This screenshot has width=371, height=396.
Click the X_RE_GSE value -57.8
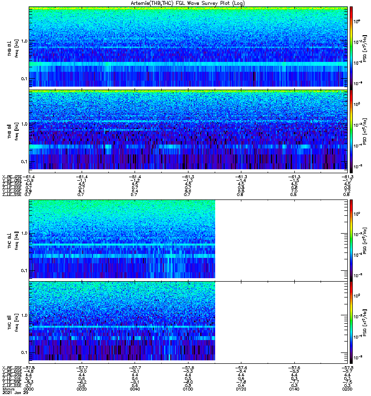(x=29, y=368)
